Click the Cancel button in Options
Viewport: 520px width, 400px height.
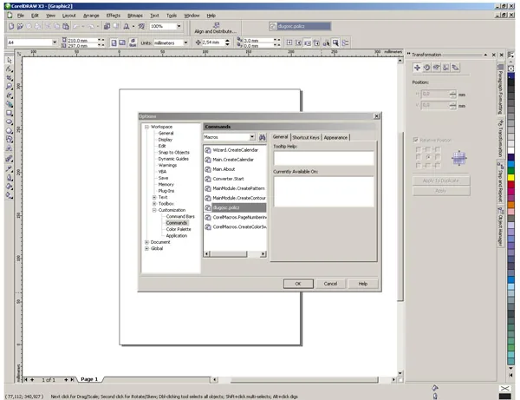330,283
